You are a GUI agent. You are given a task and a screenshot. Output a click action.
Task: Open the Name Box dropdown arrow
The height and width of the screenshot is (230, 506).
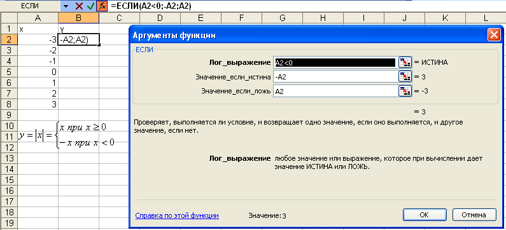pos(66,6)
